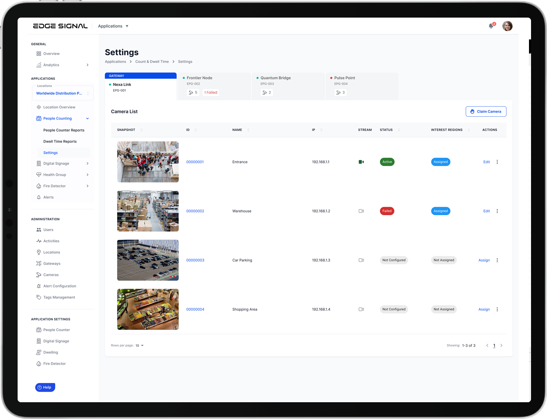Assign interest regions for Car Parking camera
This screenshot has height=419, width=547.
(484, 260)
